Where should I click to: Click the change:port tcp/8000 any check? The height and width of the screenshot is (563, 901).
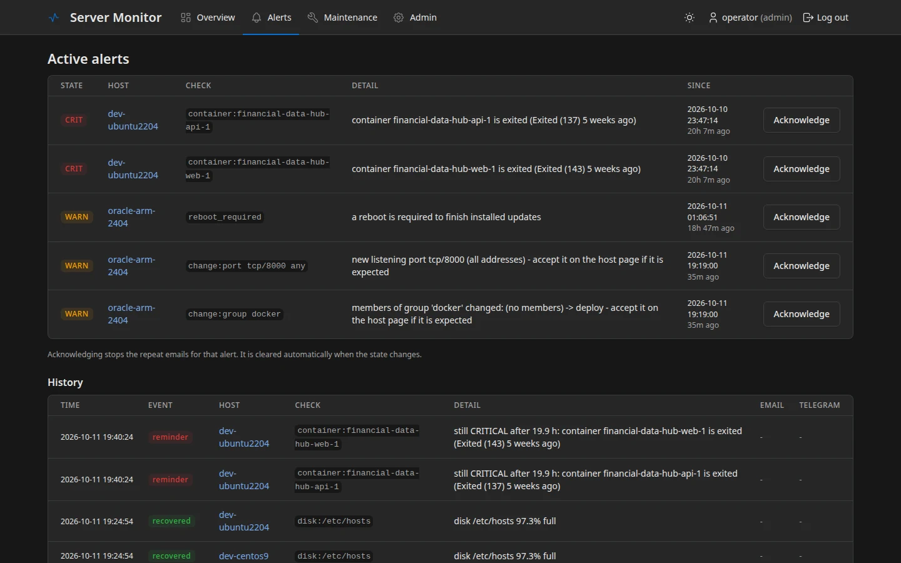click(x=247, y=266)
